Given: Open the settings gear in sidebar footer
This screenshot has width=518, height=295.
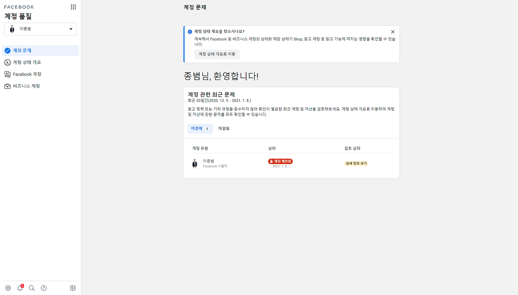Looking at the screenshot, I should point(8,288).
